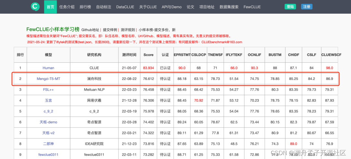Click the 登陆 button

point(290,7)
